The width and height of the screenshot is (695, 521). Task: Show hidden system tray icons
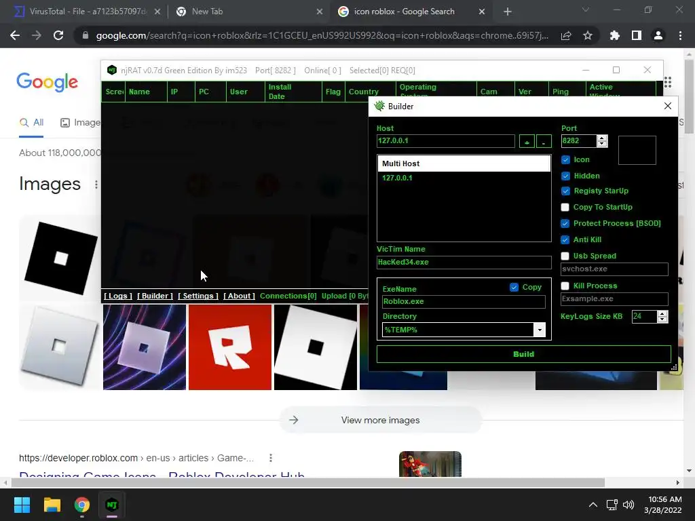(593, 505)
